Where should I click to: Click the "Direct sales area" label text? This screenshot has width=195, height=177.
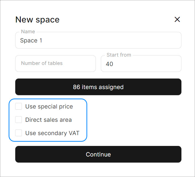(48, 120)
